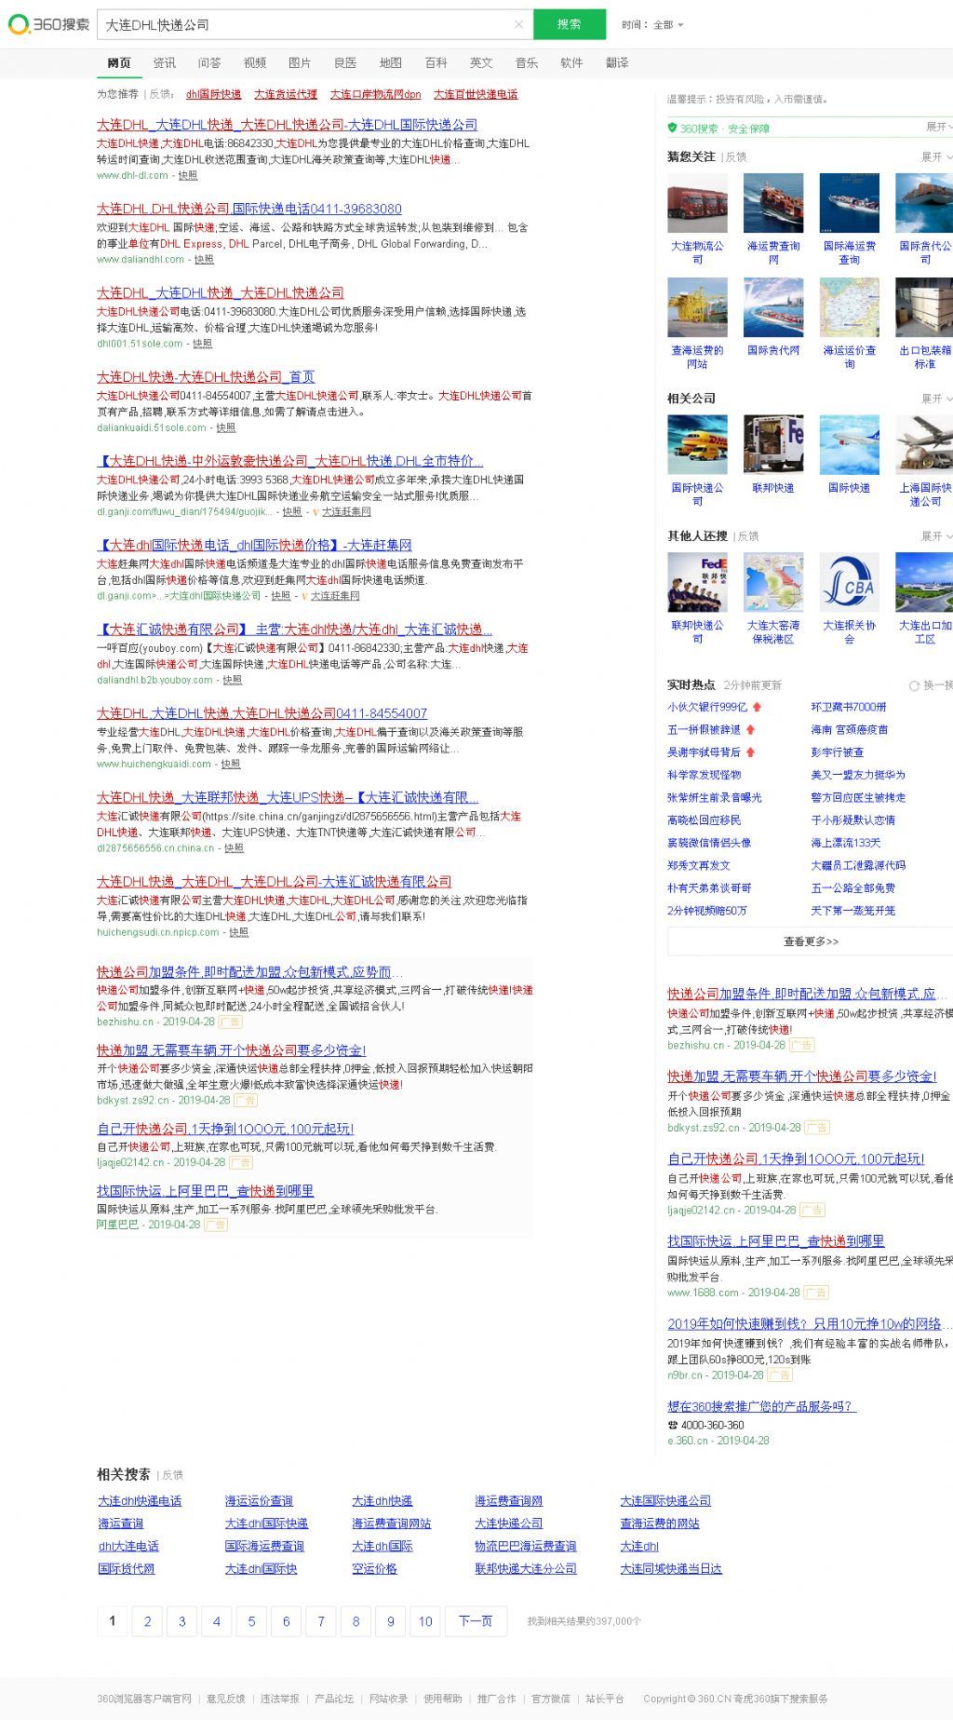Open suggested search 大连百世快递电话
953x1720 pixels.
click(476, 94)
